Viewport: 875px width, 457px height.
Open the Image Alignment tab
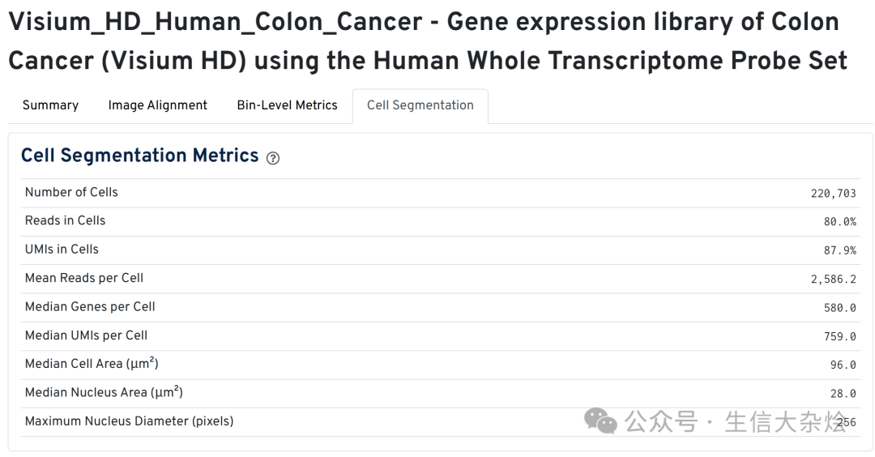[158, 105]
